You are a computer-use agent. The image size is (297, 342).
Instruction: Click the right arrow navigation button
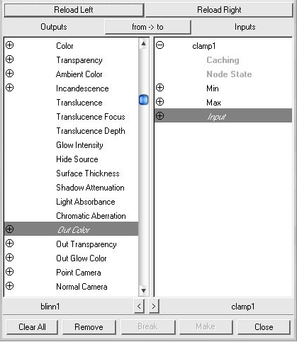(154, 307)
